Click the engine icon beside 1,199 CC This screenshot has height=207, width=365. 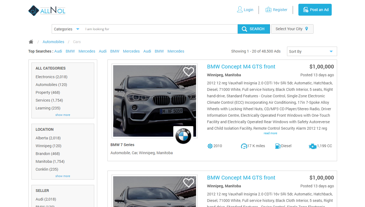click(312, 146)
